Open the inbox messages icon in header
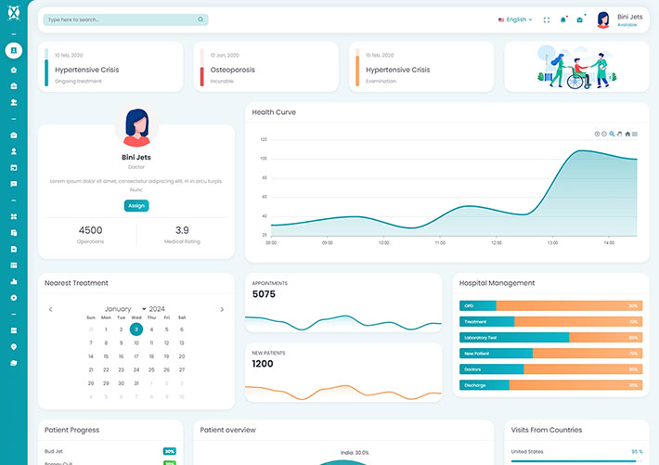Image resolution: width=659 pixels, height=465 pixels. click(580, 19)
